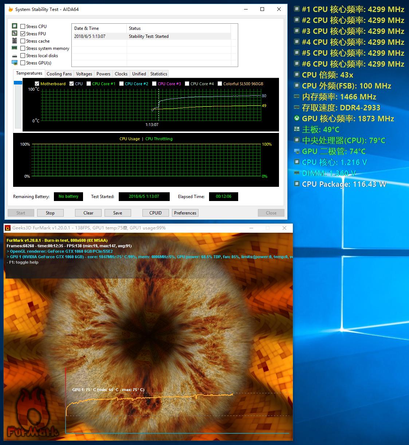Click the CPU chip icon beside Stress CPU

pos(15,26)
